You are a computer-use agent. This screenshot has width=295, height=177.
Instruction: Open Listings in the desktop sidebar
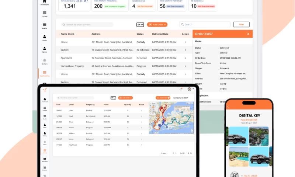(45, 14)
